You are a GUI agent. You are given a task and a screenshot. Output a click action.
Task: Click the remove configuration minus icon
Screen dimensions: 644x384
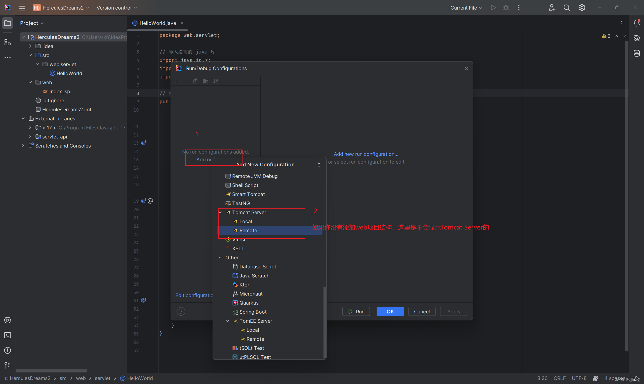(x=186, y=81)
